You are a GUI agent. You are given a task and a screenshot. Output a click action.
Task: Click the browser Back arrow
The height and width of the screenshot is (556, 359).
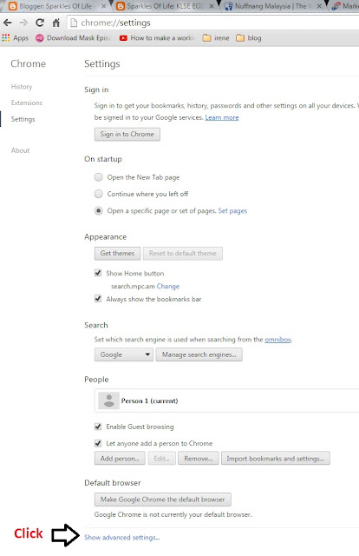[x=8, y=23]
